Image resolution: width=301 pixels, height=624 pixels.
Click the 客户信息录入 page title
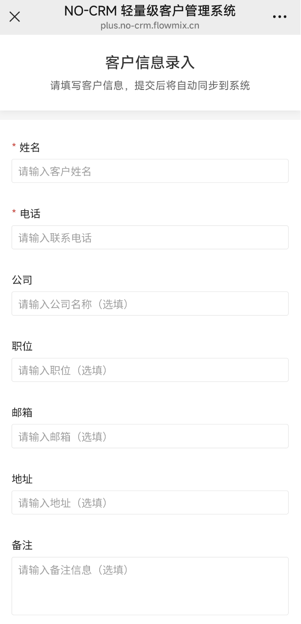pyautogui.click(x=150, y=62)
